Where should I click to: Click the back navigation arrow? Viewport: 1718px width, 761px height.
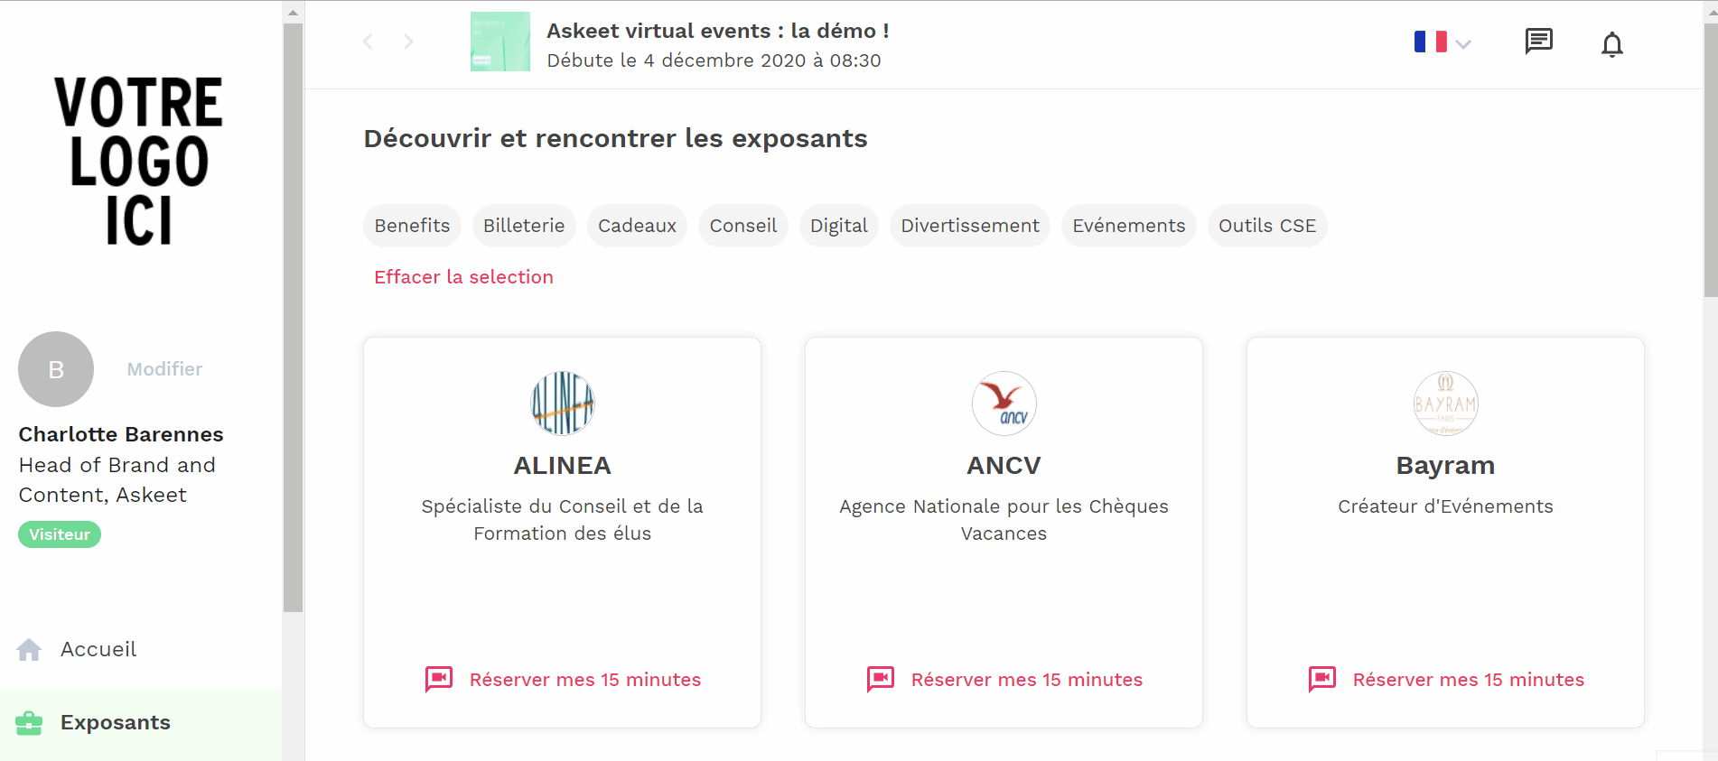368,42
